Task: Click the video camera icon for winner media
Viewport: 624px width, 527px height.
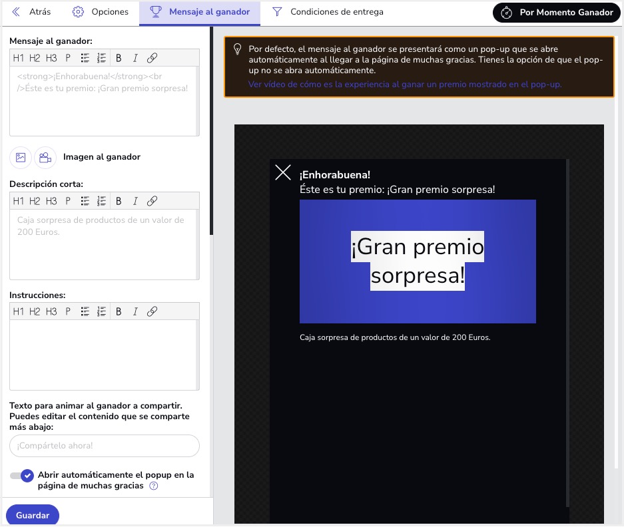Action: point(45,158)
